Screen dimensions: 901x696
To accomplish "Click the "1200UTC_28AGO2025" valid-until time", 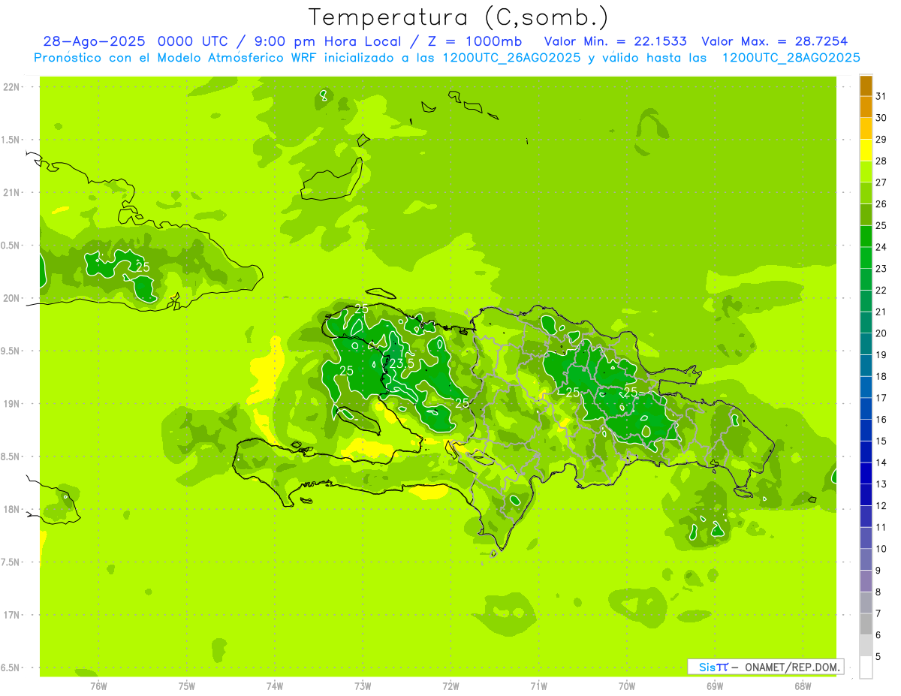I will [791, 58].
